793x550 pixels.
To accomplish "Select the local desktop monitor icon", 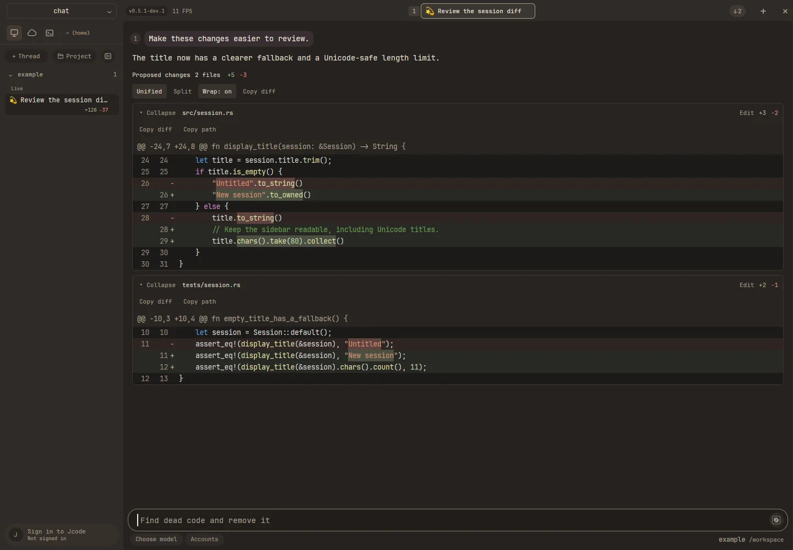I will point(14,33).
